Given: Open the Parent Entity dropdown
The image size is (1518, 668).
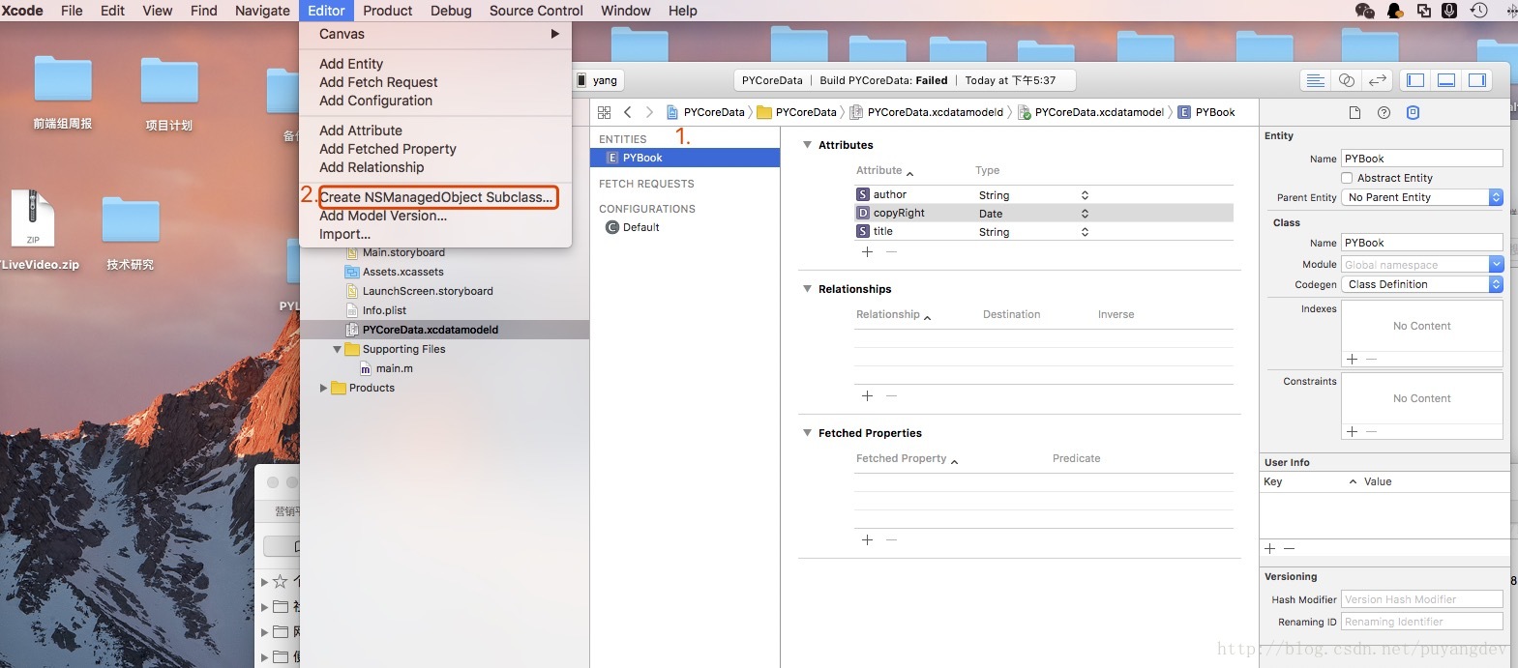Looking at the screenshot, I should [x=1421, y=197].
